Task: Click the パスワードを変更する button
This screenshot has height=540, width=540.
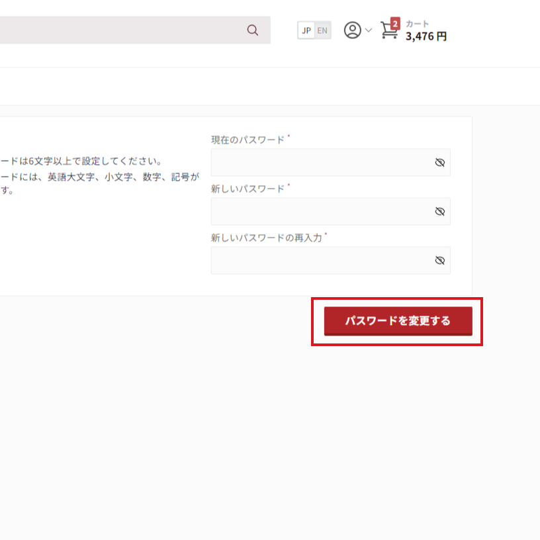Action: coord(398,321)
